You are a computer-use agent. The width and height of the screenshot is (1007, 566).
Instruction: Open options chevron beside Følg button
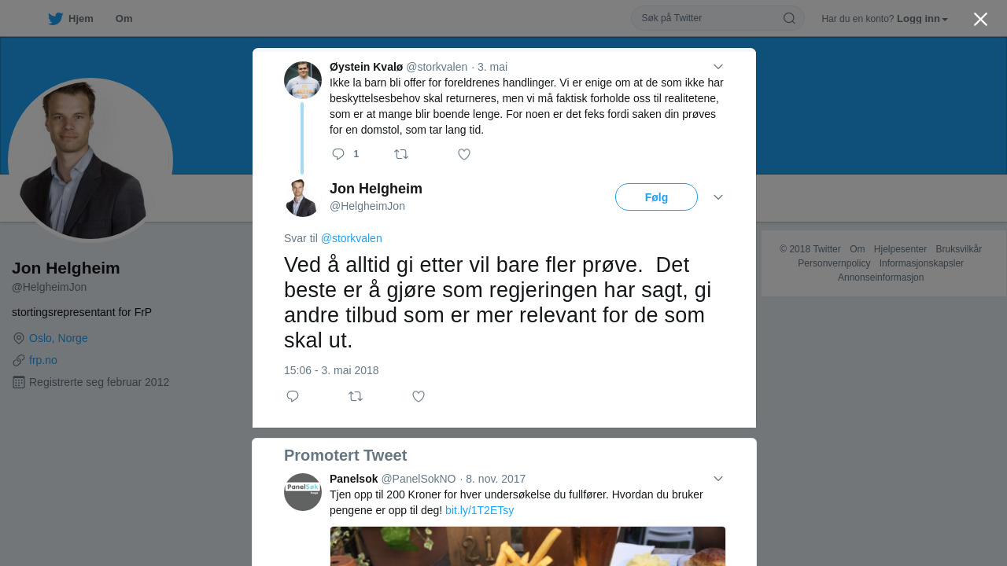[717, 197]
